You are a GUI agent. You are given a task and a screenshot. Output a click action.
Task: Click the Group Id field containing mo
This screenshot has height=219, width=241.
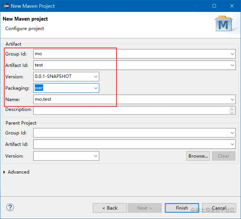134,54
